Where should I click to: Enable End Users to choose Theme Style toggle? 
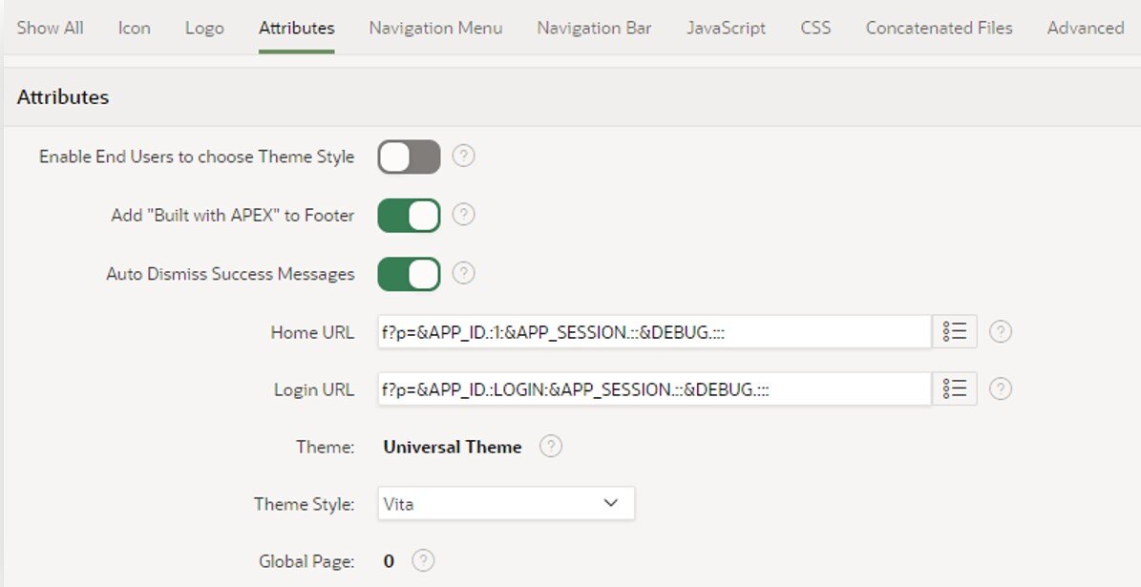(x=409, y=157)
